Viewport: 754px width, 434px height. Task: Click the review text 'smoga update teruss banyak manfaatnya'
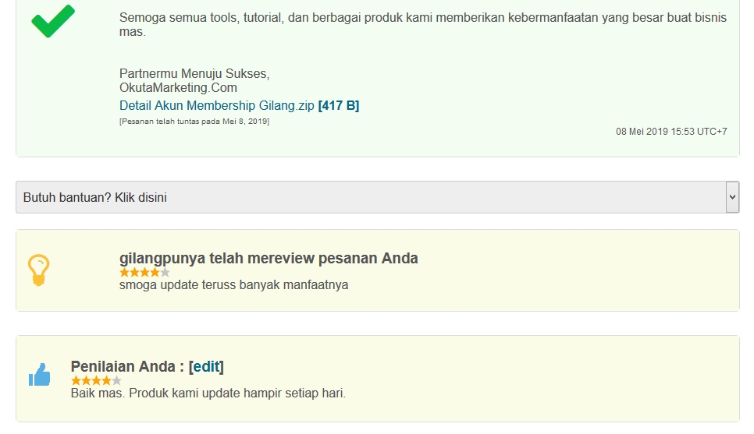pyautogui.click(x=233, y=284)
